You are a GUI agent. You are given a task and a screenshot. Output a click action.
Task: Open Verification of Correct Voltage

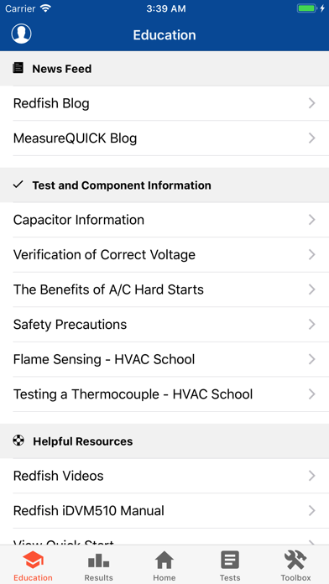point(164,255)
